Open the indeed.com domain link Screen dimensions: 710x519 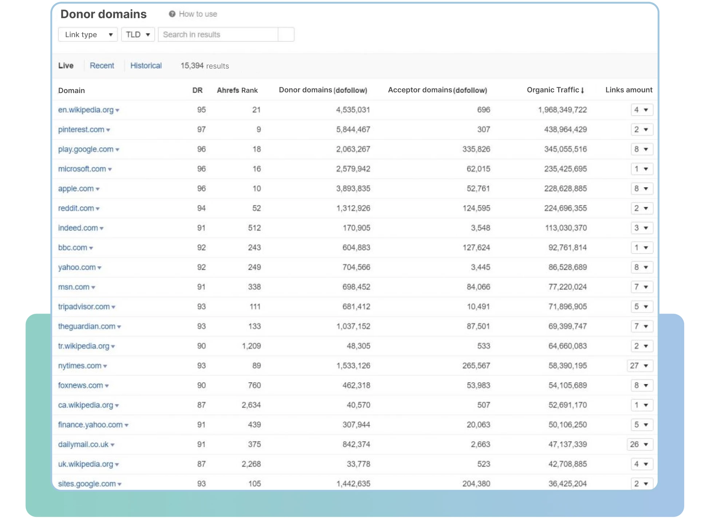point(78,228)
